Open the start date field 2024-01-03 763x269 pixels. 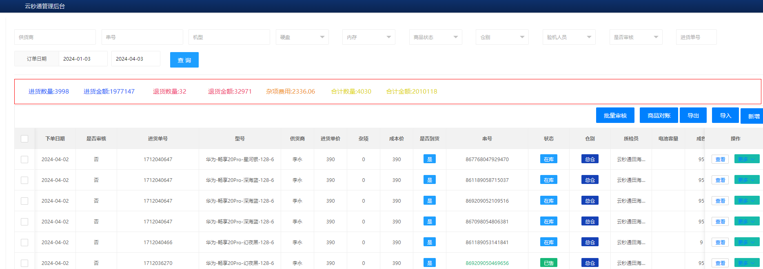(83, 59)
